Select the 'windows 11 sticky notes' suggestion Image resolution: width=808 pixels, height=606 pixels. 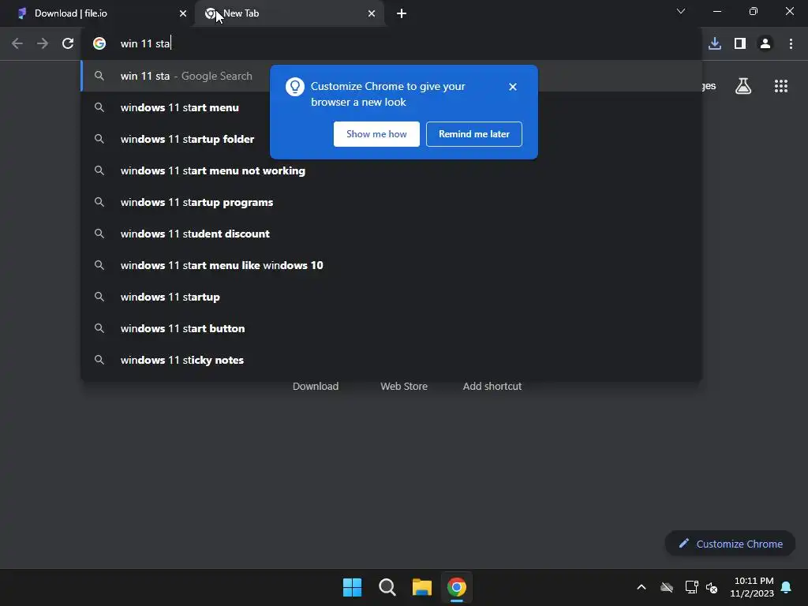pos(391,360)
